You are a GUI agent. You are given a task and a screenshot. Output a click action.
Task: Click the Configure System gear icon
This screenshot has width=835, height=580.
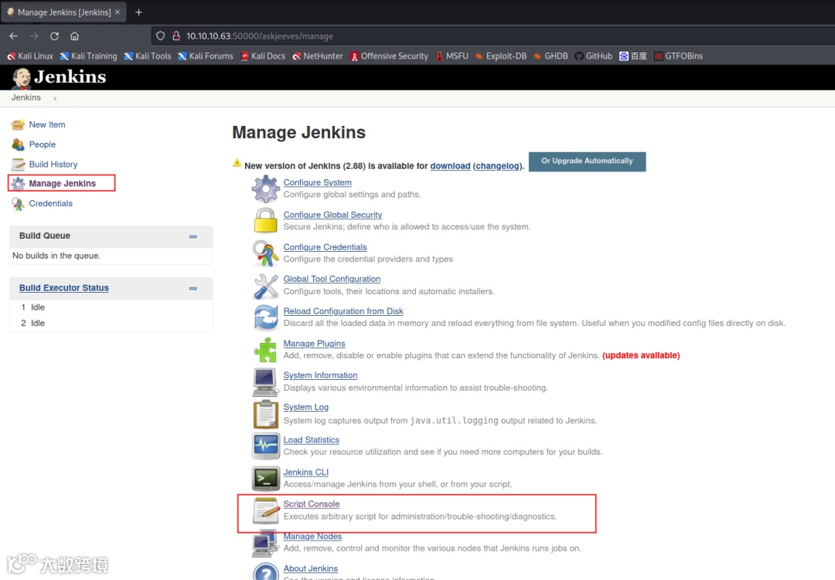tap(265, 188)
